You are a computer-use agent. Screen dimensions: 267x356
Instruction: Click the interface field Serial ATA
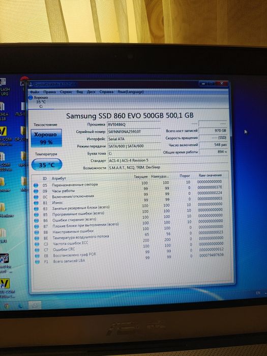[x=134, y=139]
